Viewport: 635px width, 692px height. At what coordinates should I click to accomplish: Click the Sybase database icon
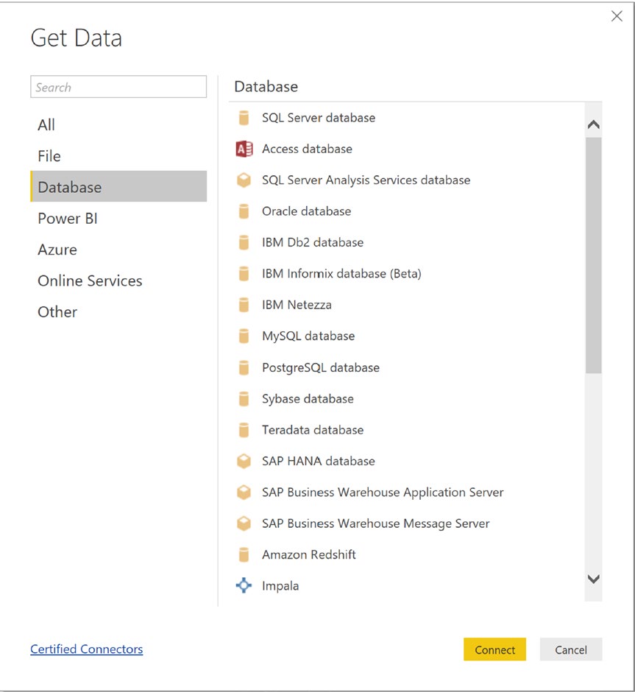tap(244, 399)
